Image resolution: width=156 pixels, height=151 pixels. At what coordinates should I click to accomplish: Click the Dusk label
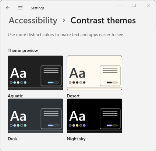pyautogui.click(x=13, y=139)
